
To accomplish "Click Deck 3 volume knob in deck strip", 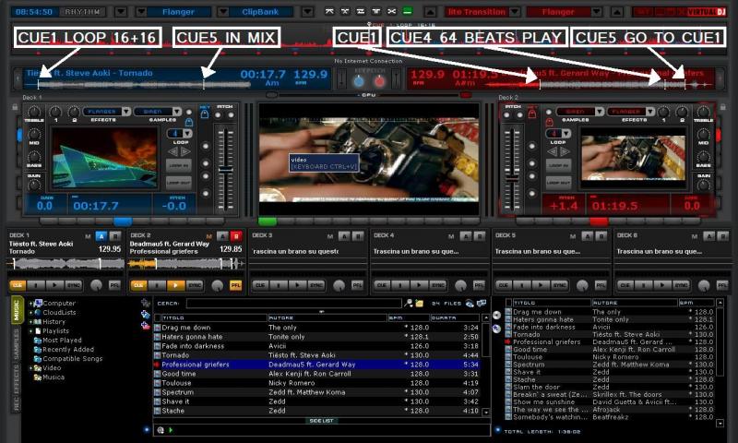I will [339, 285].
